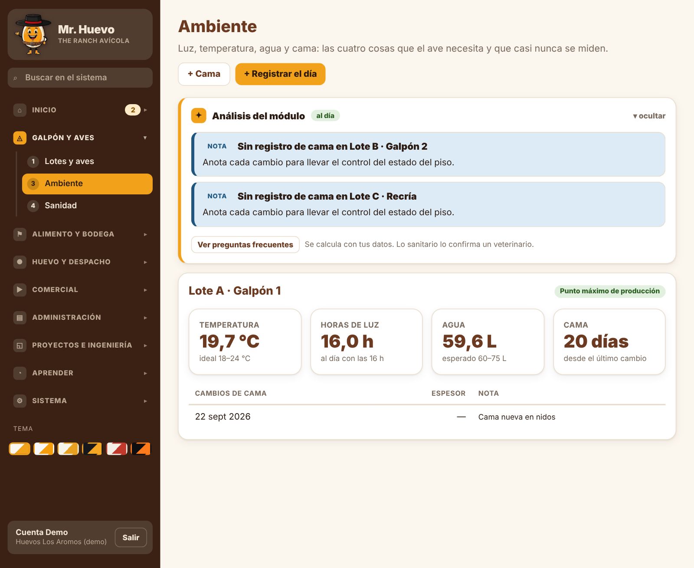Viewport: 694px width, 568px height.
Task: Click the search magnifier icon
Action: [15, 78]
